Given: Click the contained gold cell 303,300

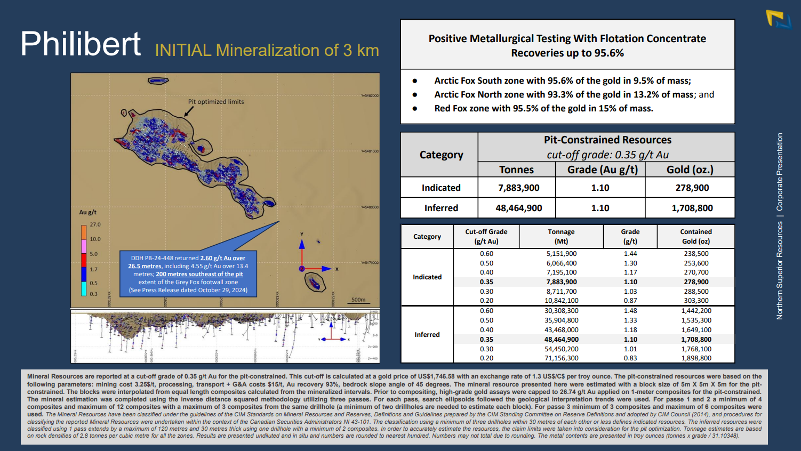Looking at the screenshot, I should click(696, 301).
